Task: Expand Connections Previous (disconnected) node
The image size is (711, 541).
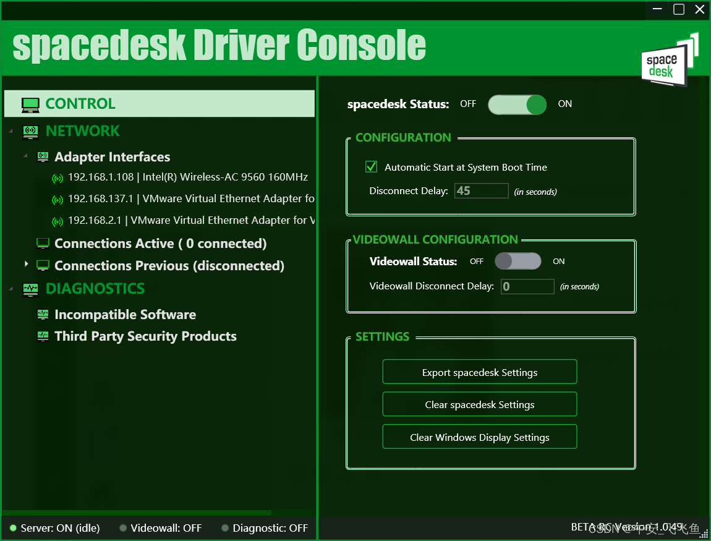Action: (27, 264)
